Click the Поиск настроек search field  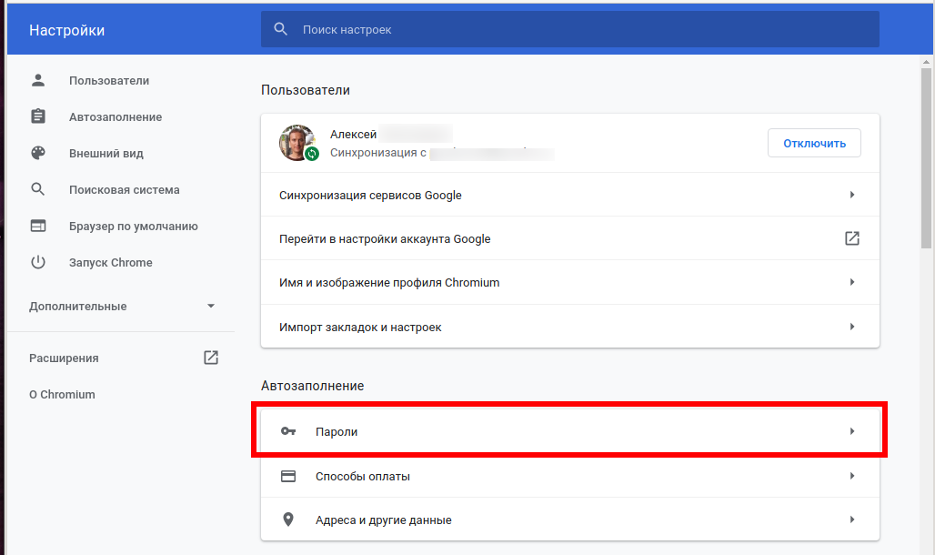(x=582, y=30)
